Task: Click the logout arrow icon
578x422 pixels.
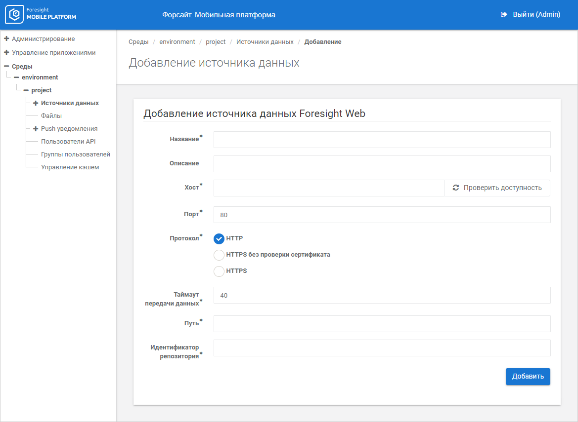Action: (x=504, y=15)
